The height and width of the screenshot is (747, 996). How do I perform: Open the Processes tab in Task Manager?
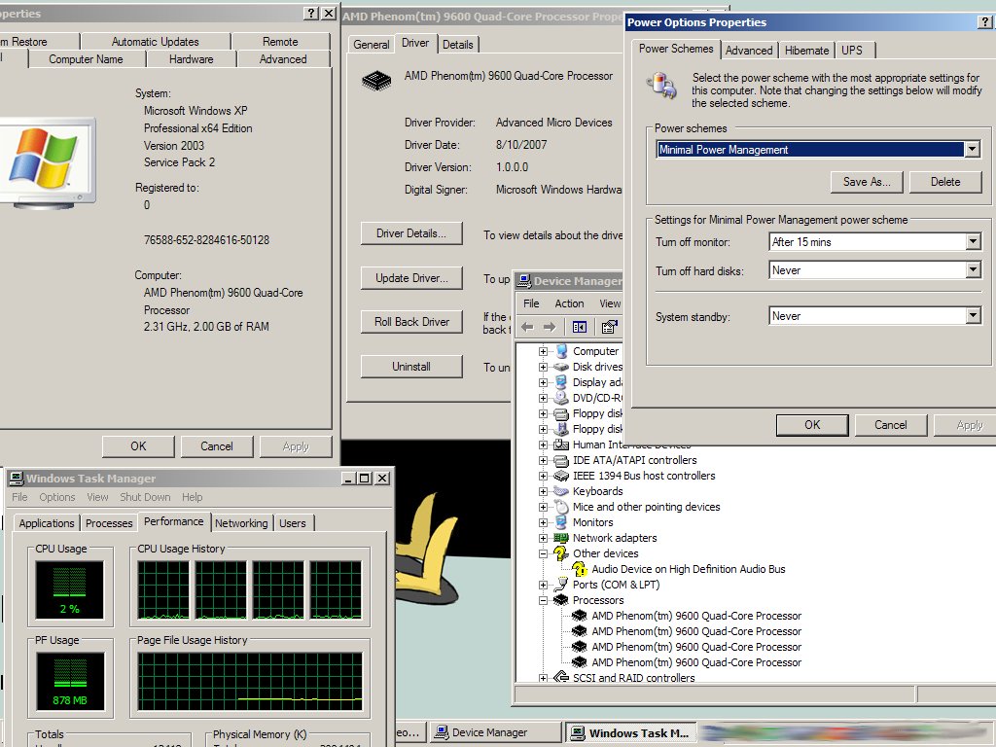(x=109, y=522)
